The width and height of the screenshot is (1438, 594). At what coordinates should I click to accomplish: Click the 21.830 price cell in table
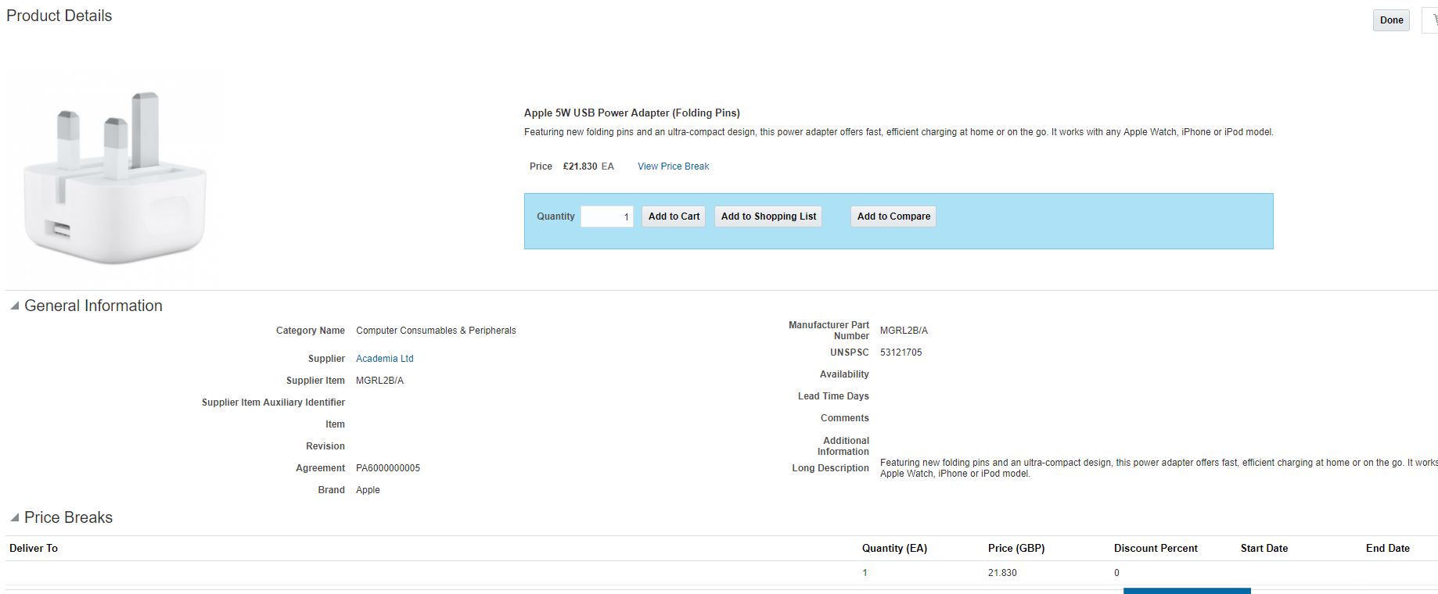(1002, 573)
